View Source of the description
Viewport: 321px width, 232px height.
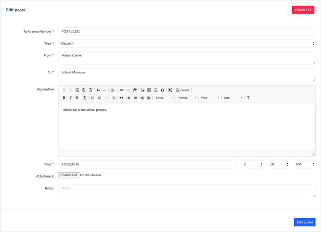183,90
